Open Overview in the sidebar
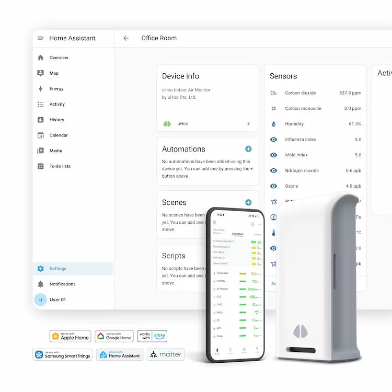The image size is (392, 392). [73, 57]
